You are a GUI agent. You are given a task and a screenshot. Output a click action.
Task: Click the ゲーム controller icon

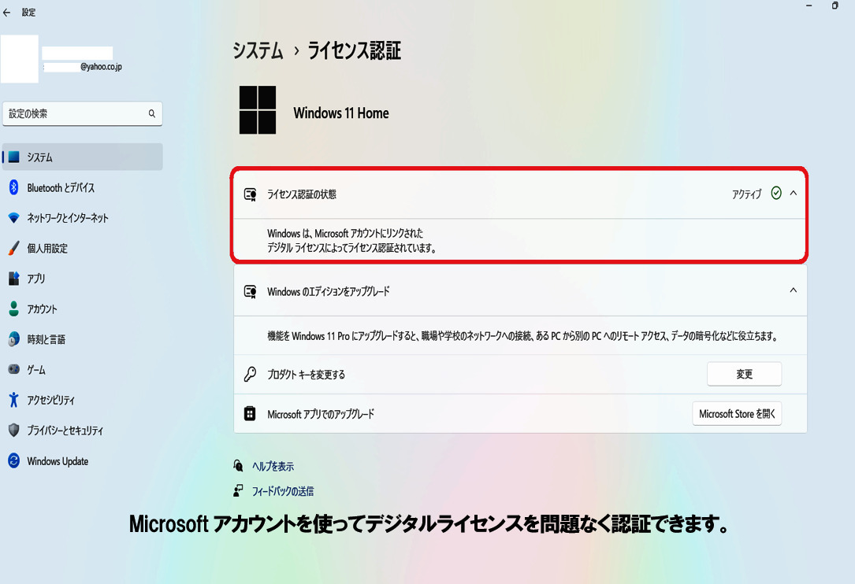[14, 369]
